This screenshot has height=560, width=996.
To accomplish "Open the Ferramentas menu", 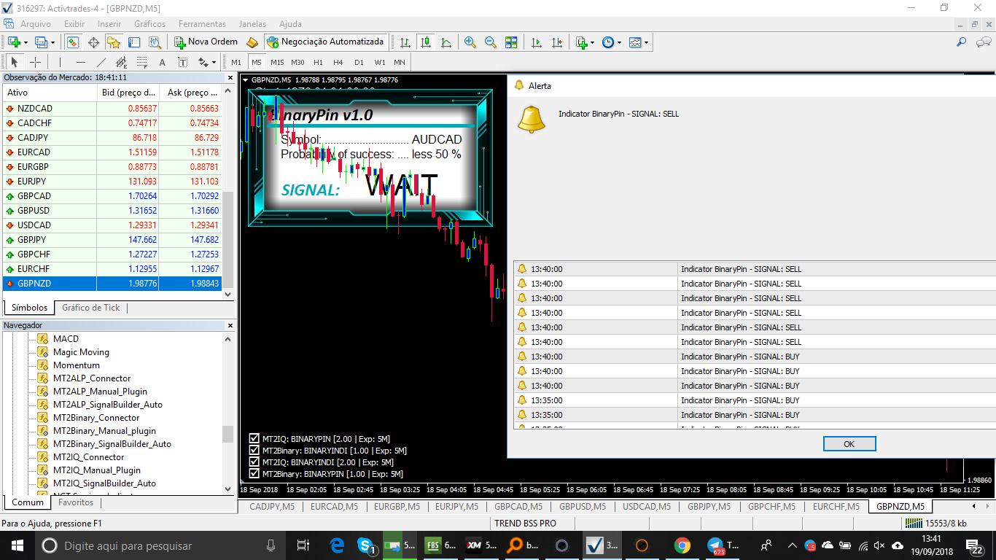I will 202,24.
